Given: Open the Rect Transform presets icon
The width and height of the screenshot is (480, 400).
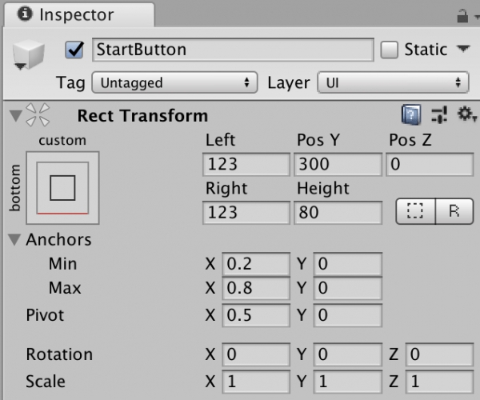Looking at the screenshot, I should point(438,116).
